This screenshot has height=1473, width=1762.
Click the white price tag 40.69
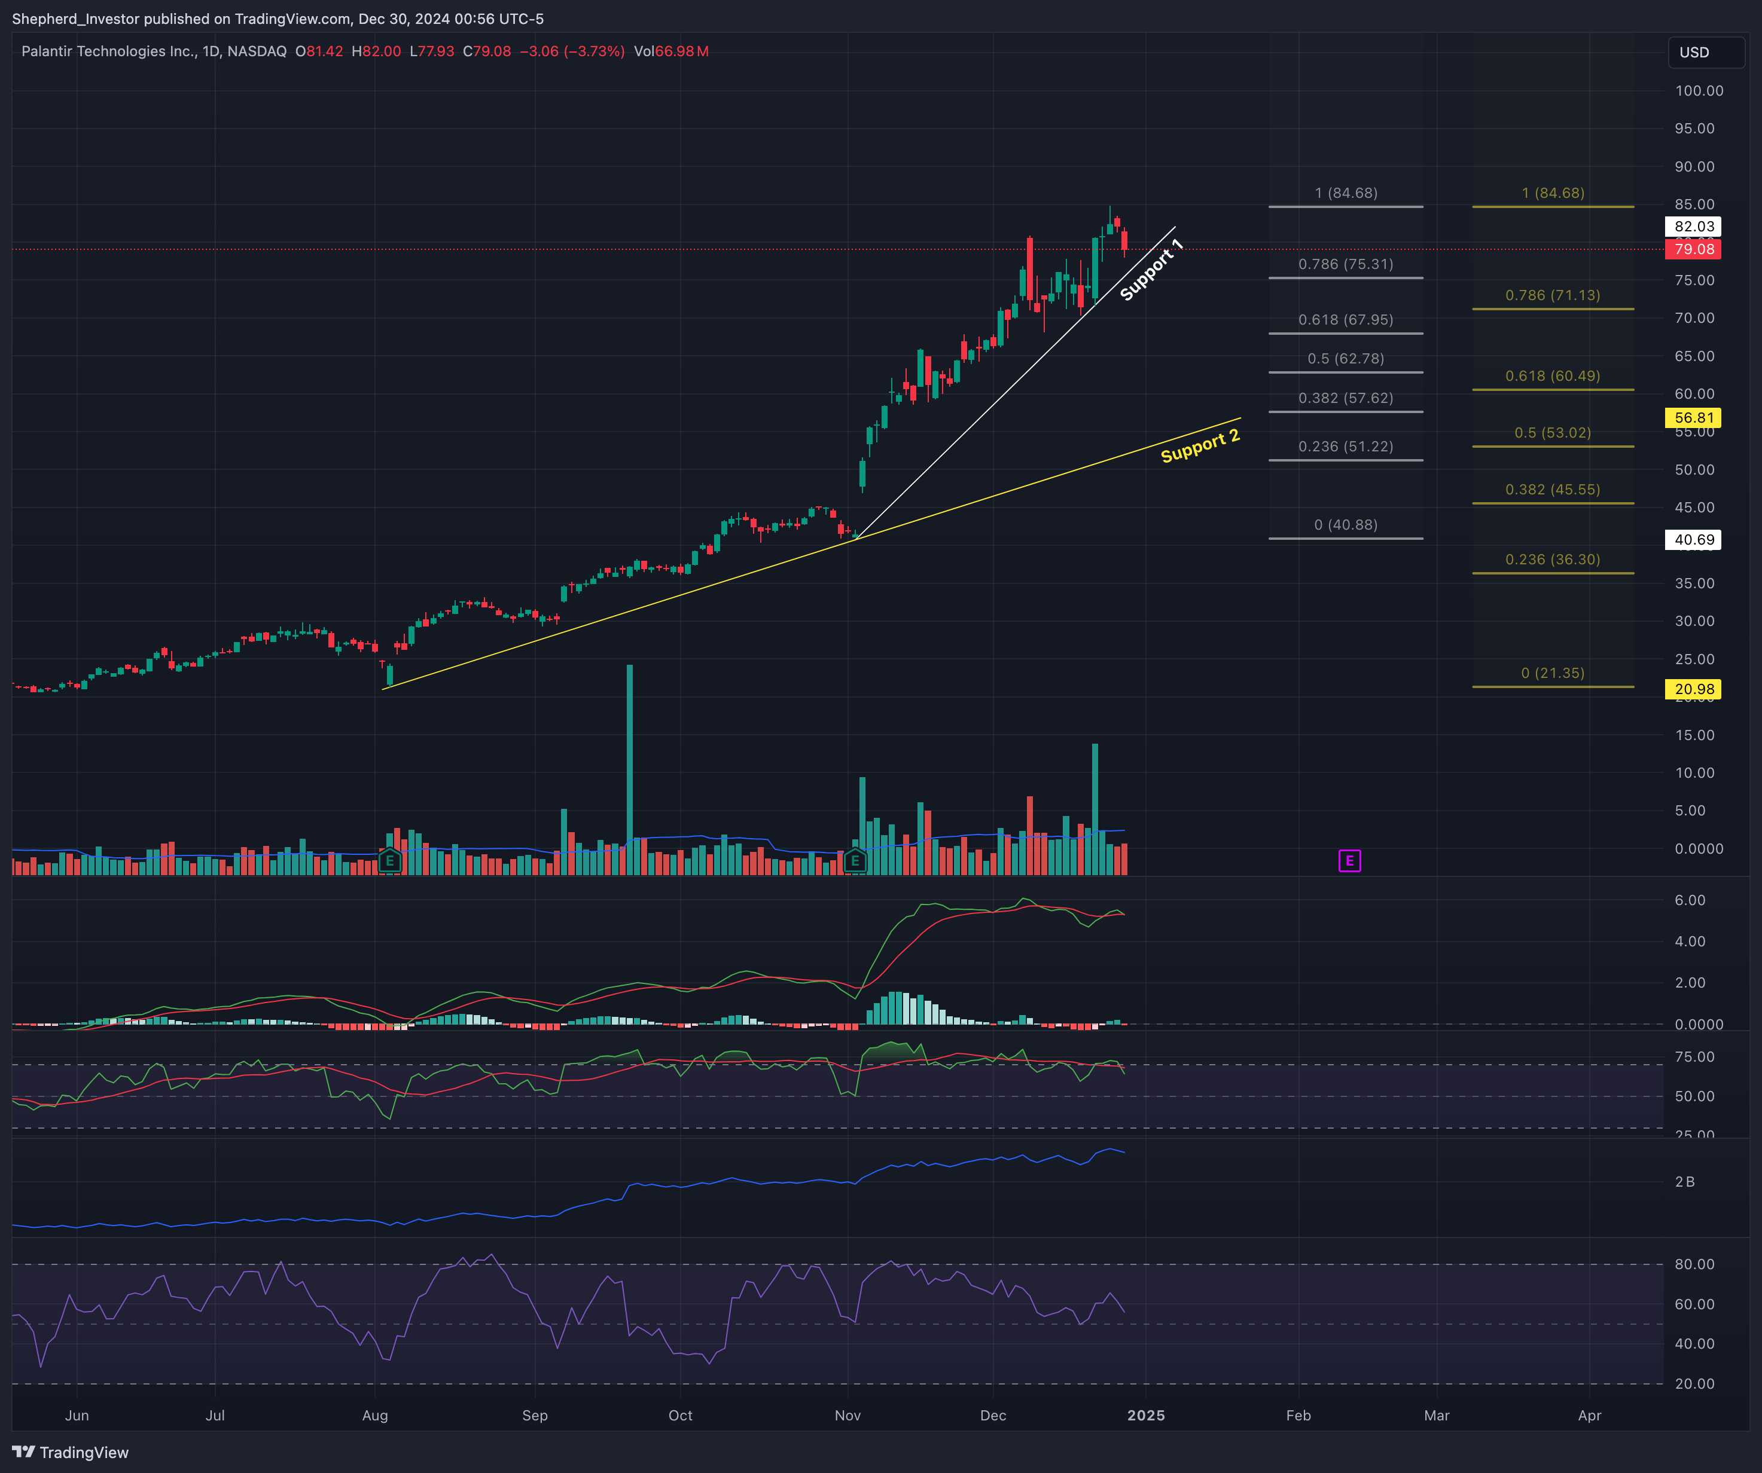click(1693, 540)
